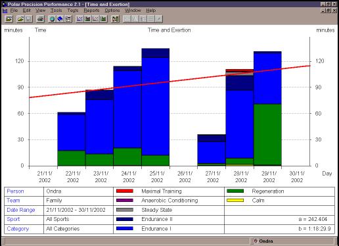Click the data transfer icon with two arrows

pos(115,19)
